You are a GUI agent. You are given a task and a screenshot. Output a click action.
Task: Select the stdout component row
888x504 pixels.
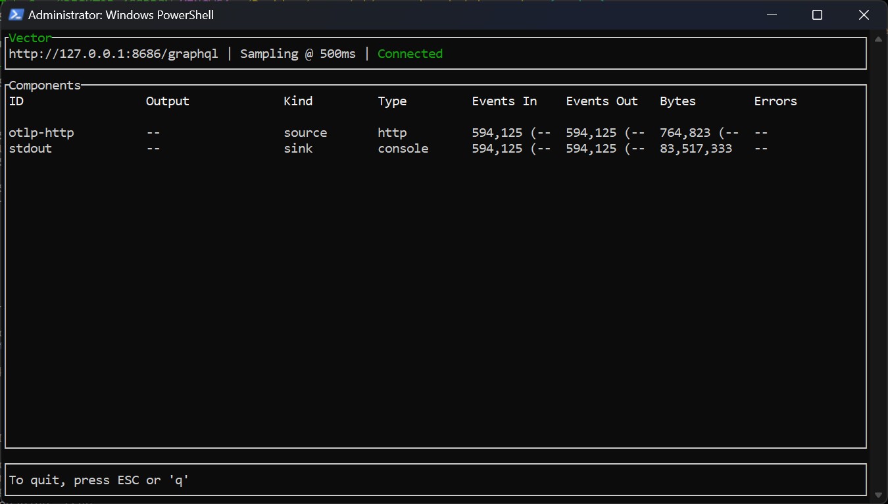[30, 149]
